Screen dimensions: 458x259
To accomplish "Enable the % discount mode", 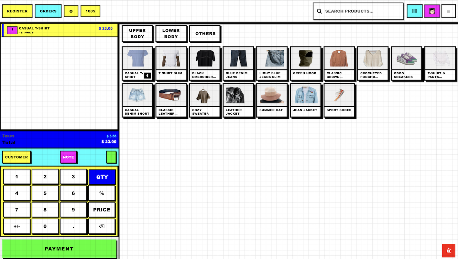I will [102, 193].
